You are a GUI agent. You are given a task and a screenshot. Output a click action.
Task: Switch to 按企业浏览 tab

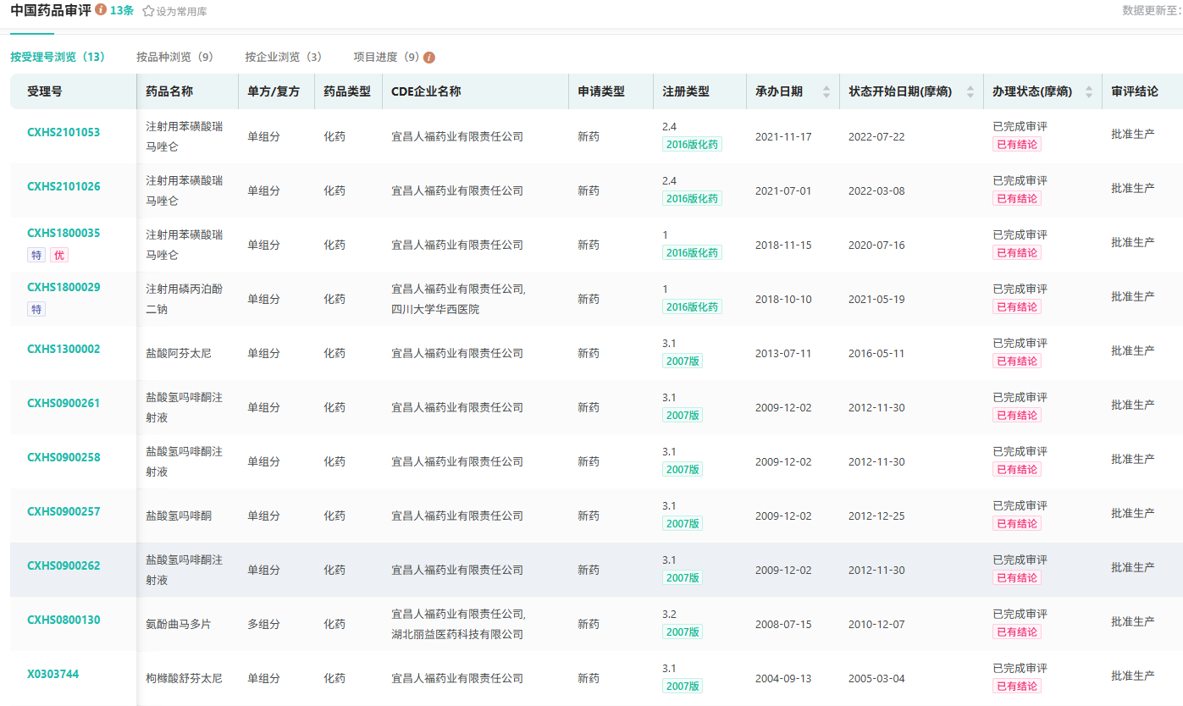pos(283,58)
